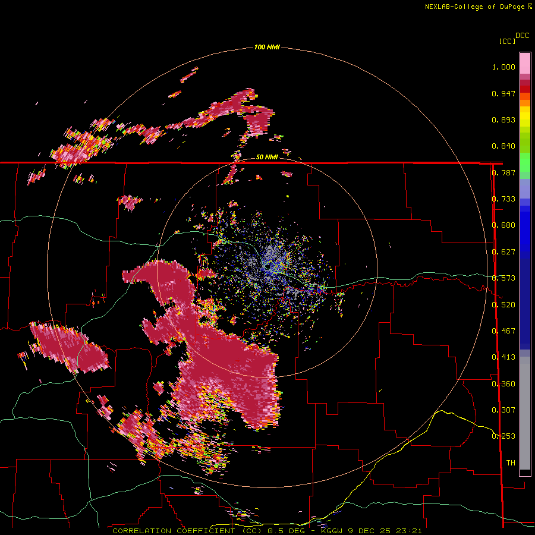
Task: Click the 0.307 scale value
Action: tap(503, 410)
